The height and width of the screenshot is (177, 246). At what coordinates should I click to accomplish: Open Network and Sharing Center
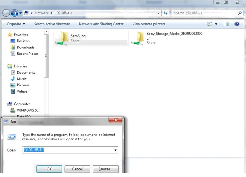point(101,24)
